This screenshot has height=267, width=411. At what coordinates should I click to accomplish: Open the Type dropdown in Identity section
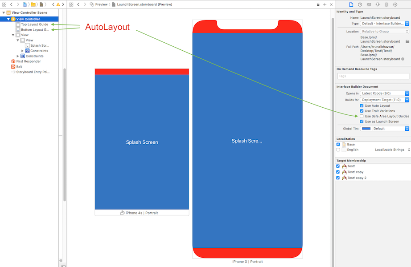pos(384,24)
